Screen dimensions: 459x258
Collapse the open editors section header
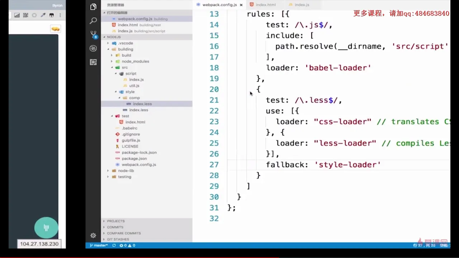click(147, 13)
